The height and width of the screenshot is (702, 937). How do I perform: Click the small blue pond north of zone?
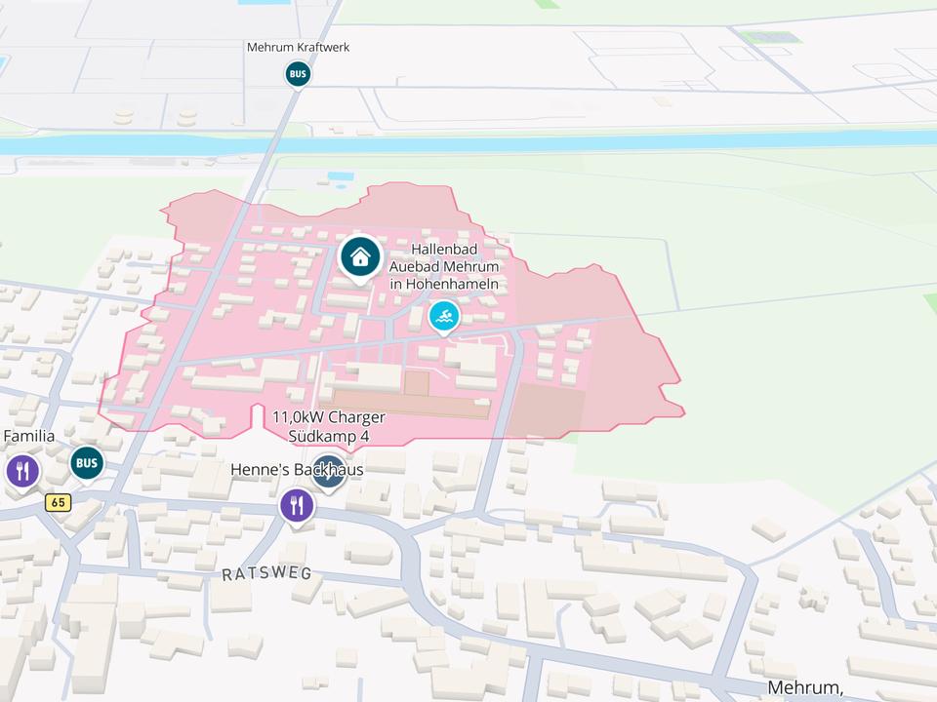click(x=341, y=176)
